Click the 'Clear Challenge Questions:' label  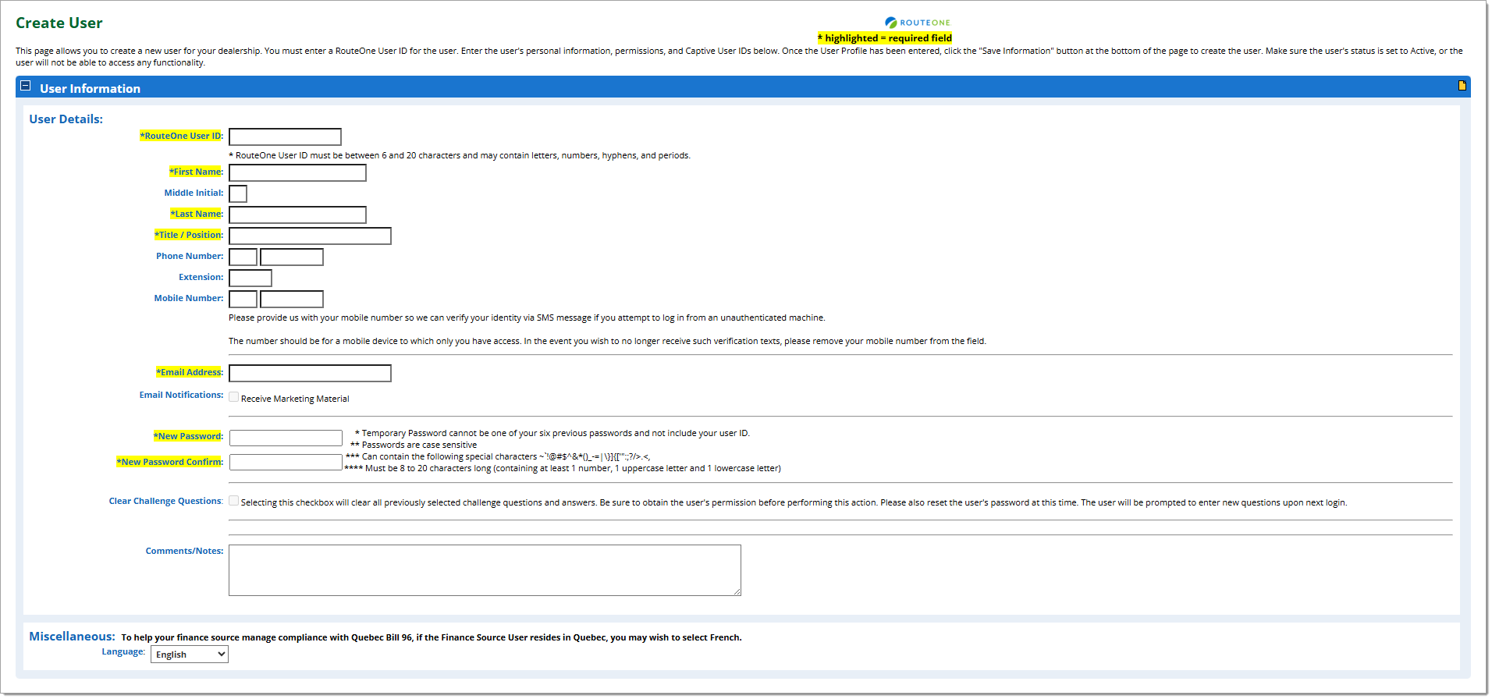(166, 501)
